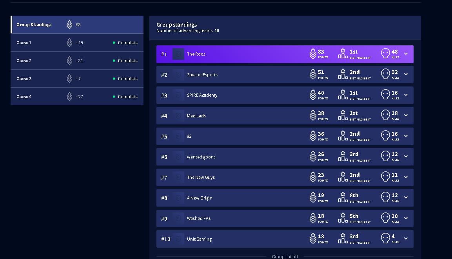Screen dimensions: 452x259
Task: Select The New Guys team name
Action: (x=201, y=177)
